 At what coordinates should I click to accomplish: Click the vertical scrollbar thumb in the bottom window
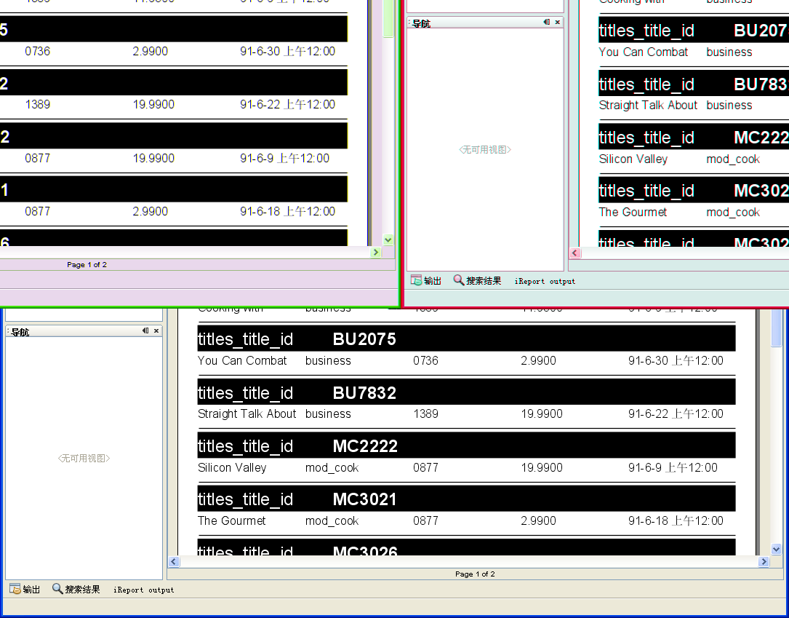coord(777,328)
